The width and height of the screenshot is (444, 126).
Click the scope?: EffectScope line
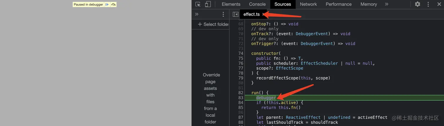(x=280, y=68)
